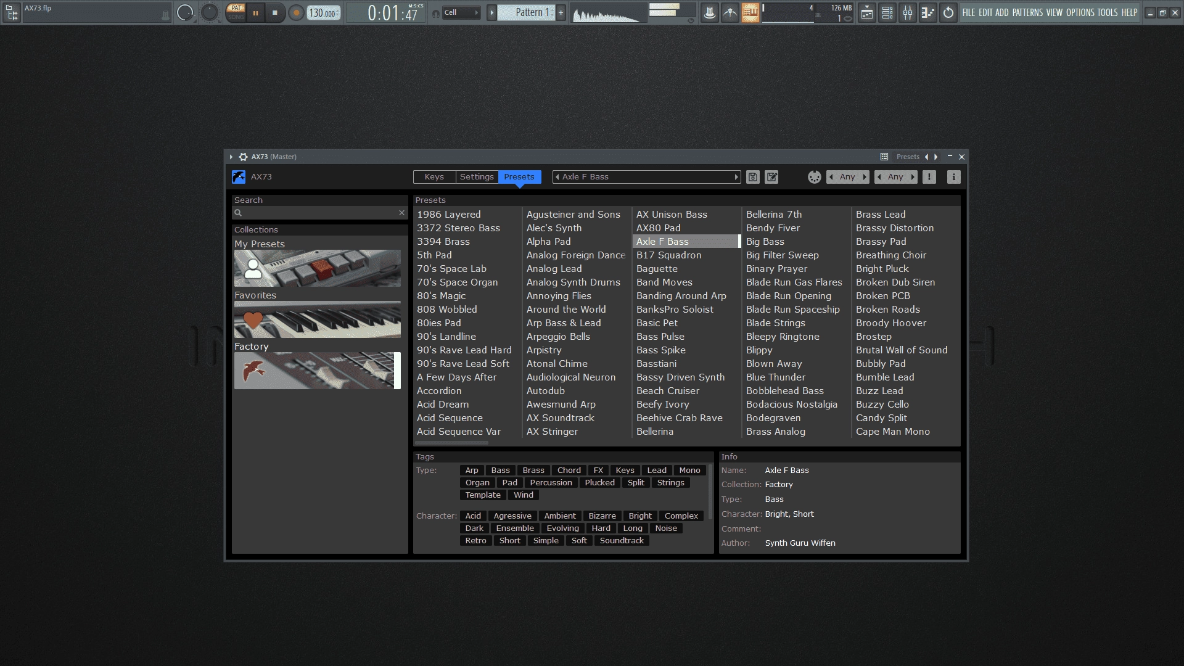
Task: Save preset with the floppy disk icon
Action: [x=752, y=177]
